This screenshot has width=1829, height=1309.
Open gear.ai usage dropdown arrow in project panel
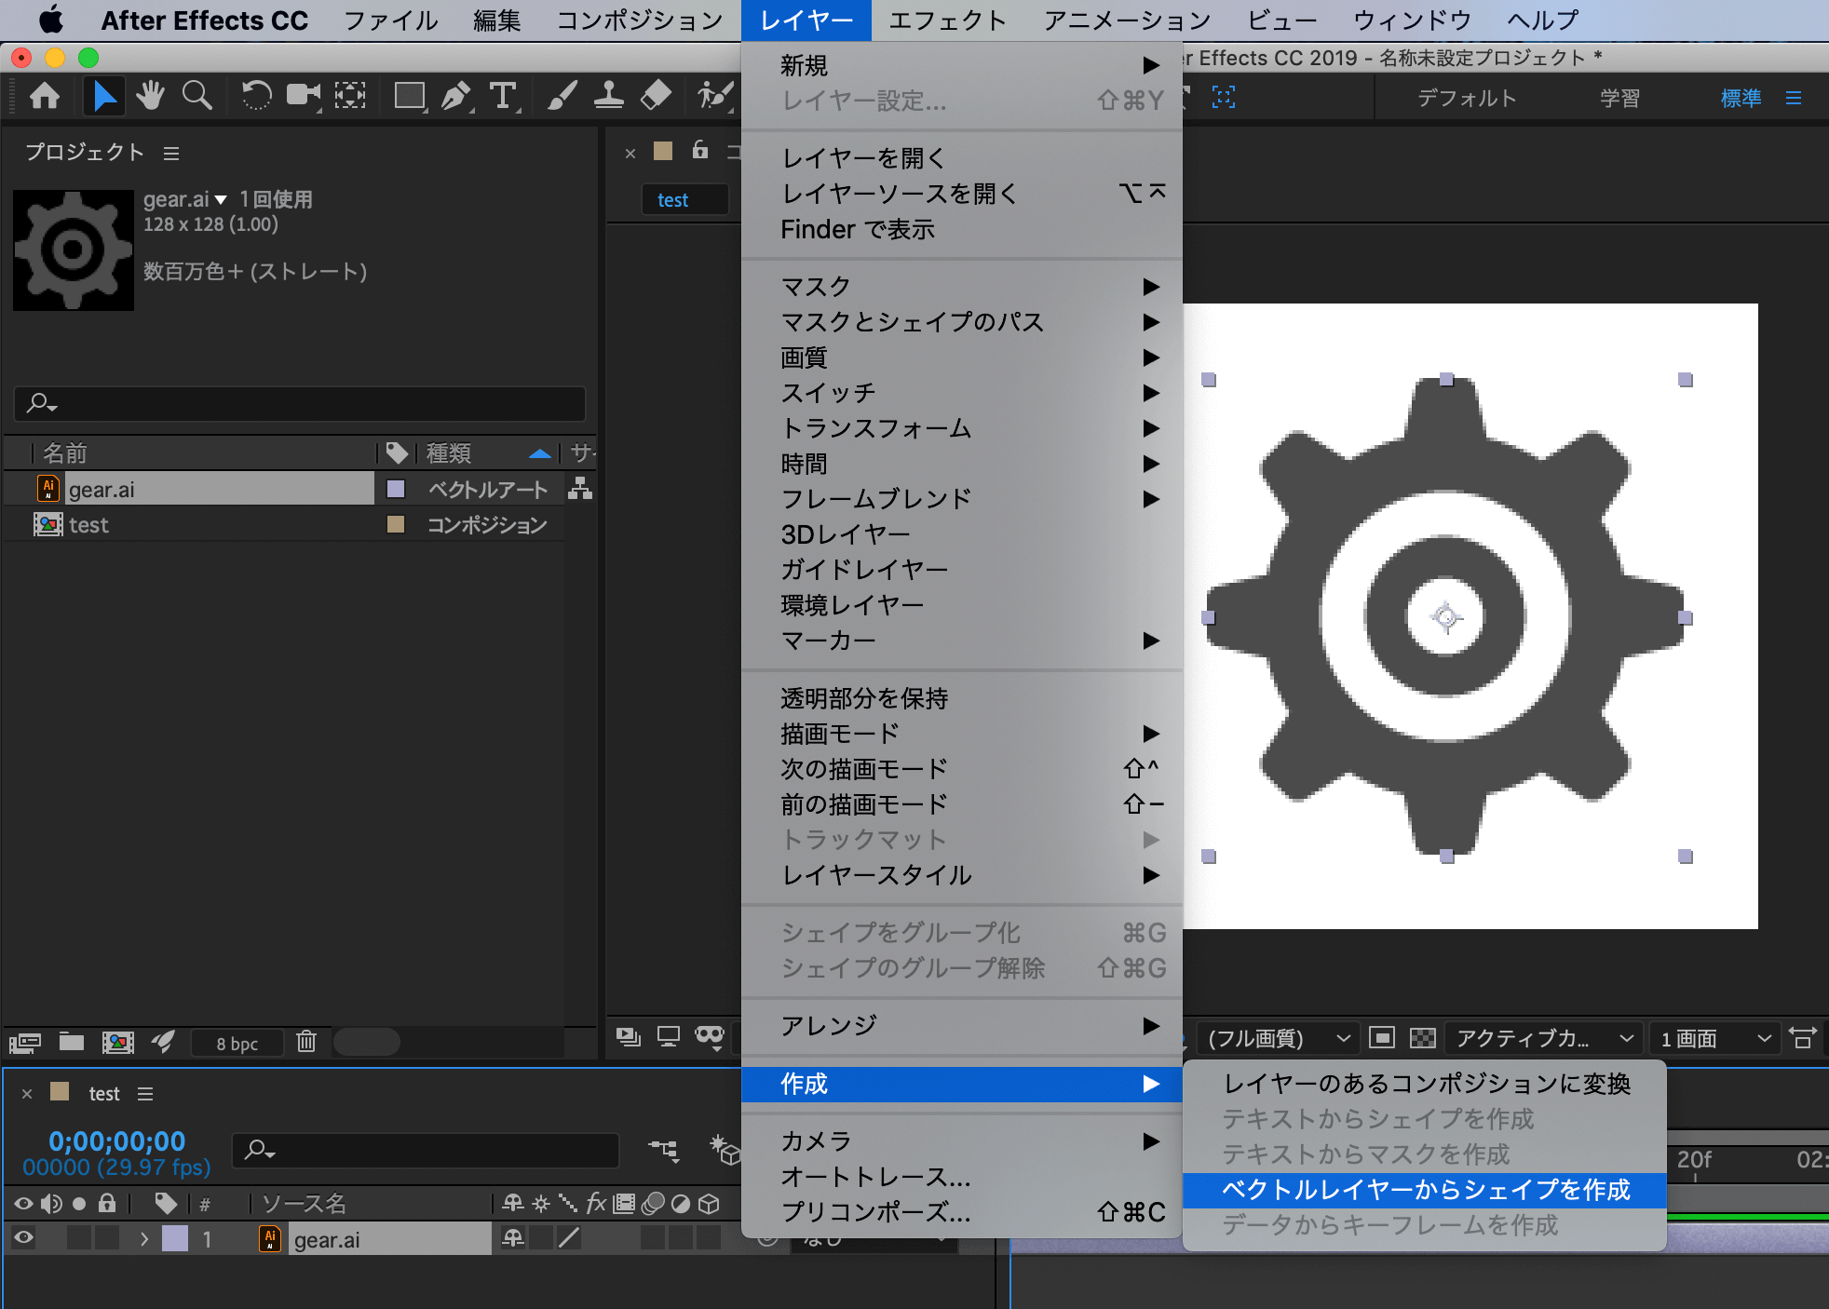221,199
